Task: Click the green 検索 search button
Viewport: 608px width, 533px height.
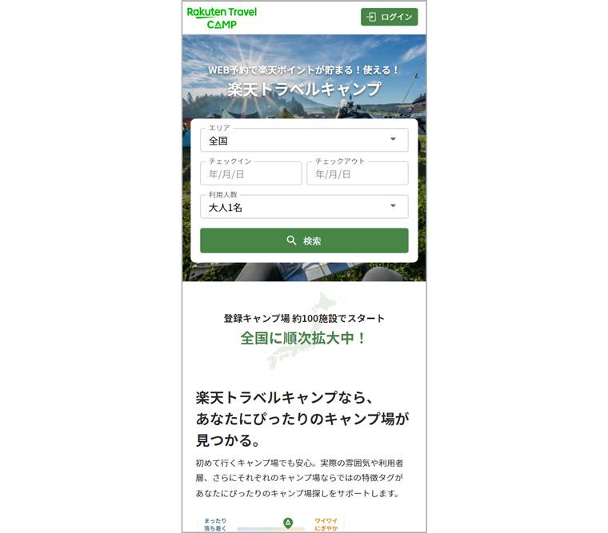Action: pos(304,241)
